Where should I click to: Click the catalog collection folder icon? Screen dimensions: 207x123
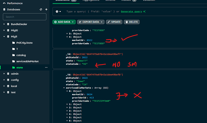[13, 55]
